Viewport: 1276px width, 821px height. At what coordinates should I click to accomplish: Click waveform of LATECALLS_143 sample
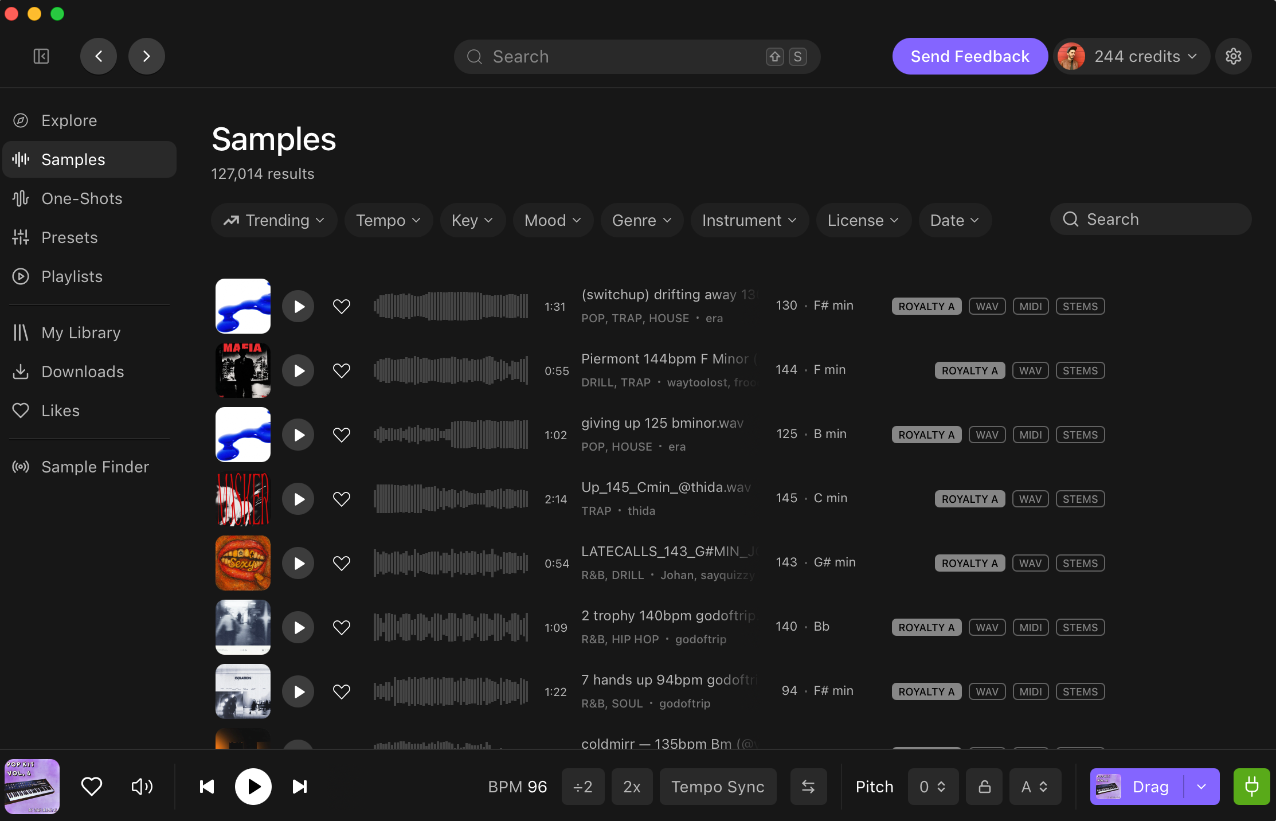click(451, 563)
